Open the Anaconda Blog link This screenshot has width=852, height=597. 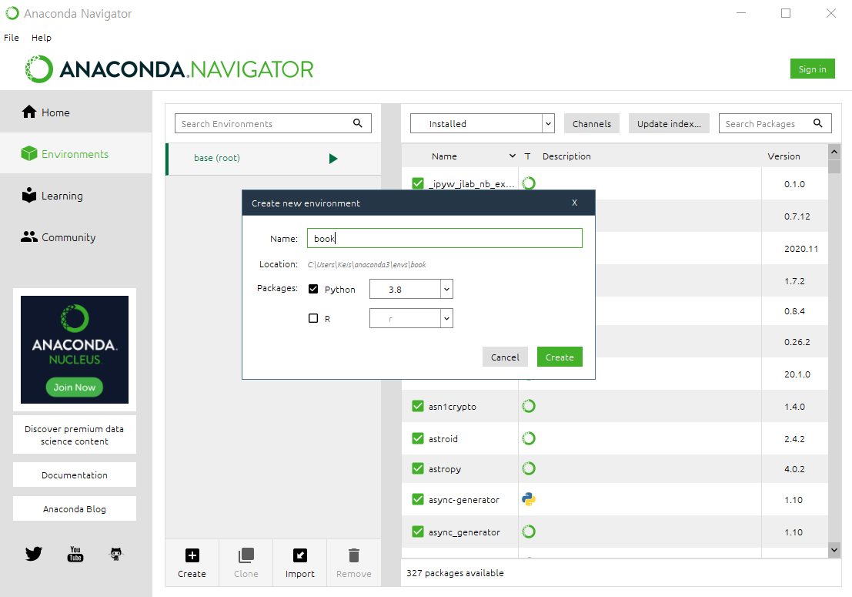pyautogui.click(x=75, y=509)
